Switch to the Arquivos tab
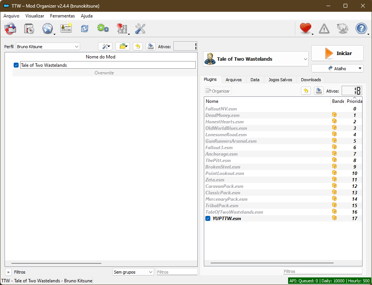Screen dimensions: 372x285 233,80
